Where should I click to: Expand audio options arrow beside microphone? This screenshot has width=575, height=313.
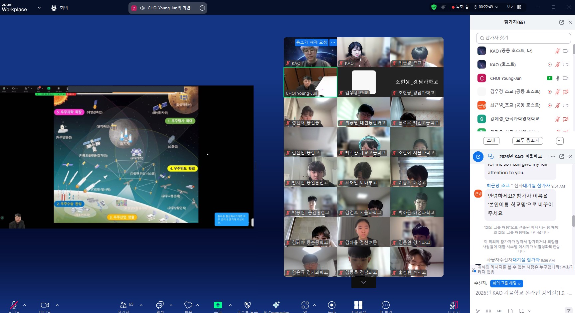[x=25, y=305]
